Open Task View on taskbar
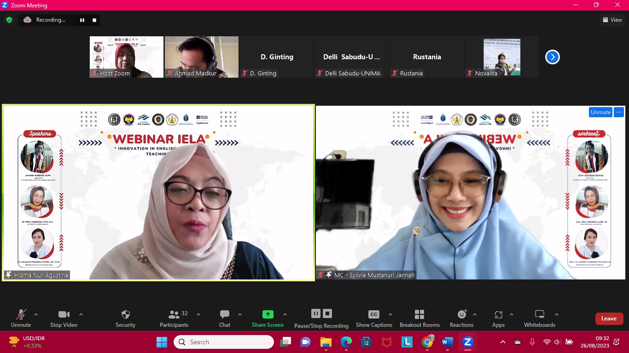 coord(285,342)
